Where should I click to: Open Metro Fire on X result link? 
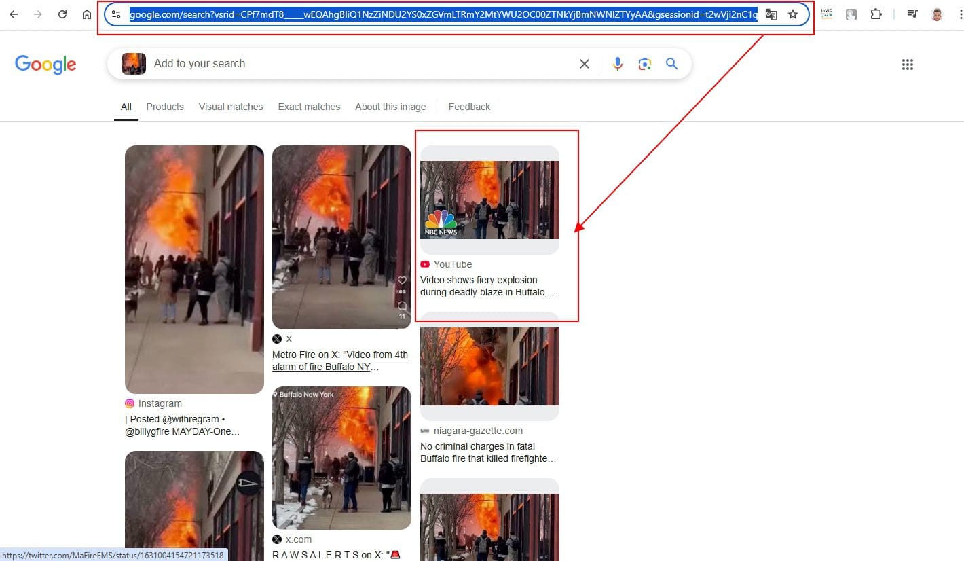pyautogui.click(x=339, y=361)
